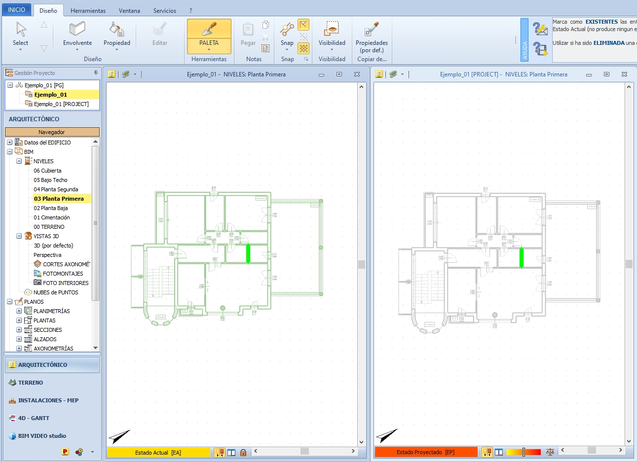Toggle the highlighted snap angle option
Screen dimensions: 637x462
(303, 25)
